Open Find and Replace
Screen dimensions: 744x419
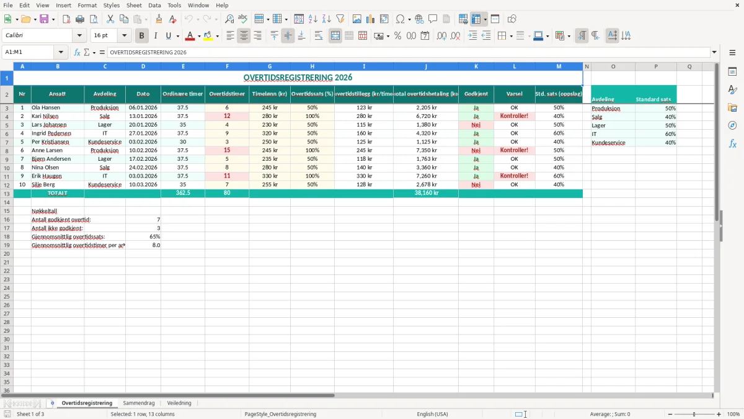coord(229,19)
